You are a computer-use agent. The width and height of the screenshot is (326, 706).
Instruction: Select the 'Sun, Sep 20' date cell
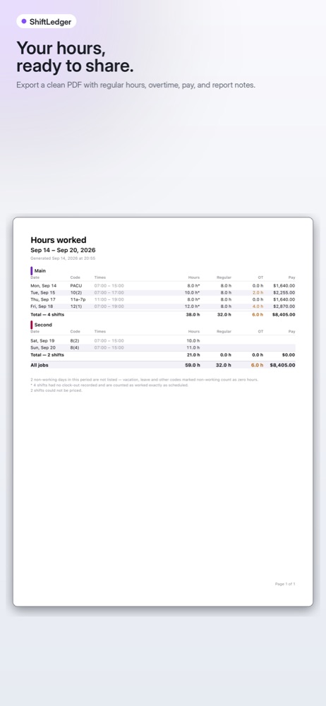(x=43, y=347)
